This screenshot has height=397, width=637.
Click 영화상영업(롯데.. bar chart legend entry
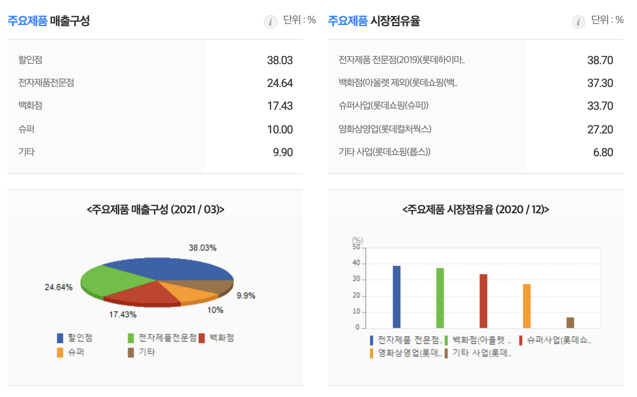click(x=406, y=353)
